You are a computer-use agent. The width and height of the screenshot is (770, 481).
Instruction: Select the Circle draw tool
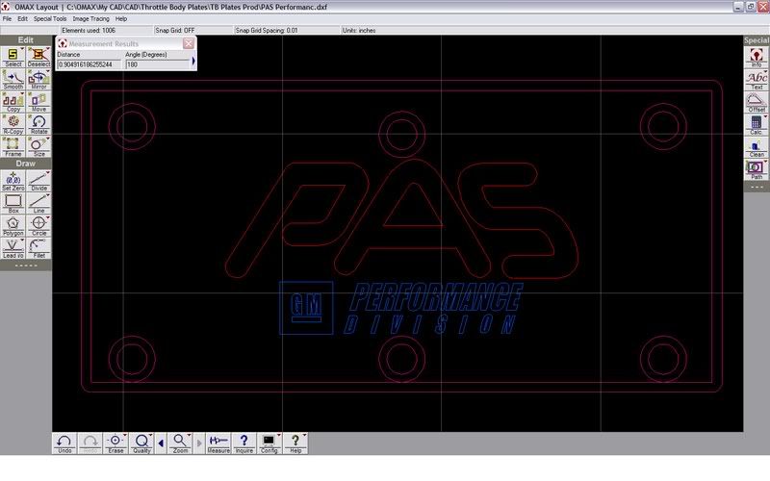(38, 224)
